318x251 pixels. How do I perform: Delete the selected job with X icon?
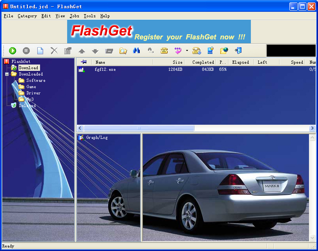click(54, 51)
